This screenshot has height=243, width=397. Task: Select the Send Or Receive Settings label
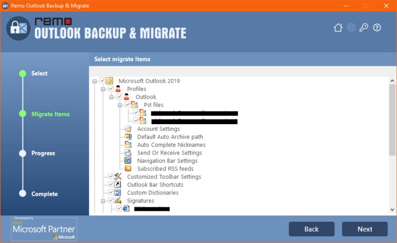tap(170, 153)
